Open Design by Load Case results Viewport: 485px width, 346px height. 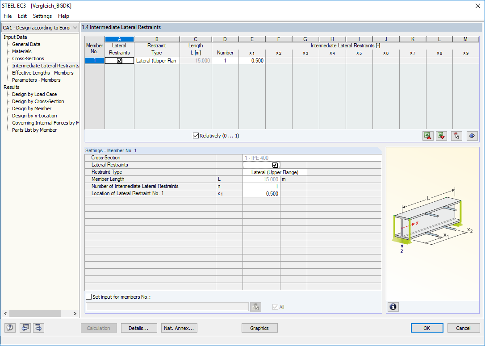(34, 94)
